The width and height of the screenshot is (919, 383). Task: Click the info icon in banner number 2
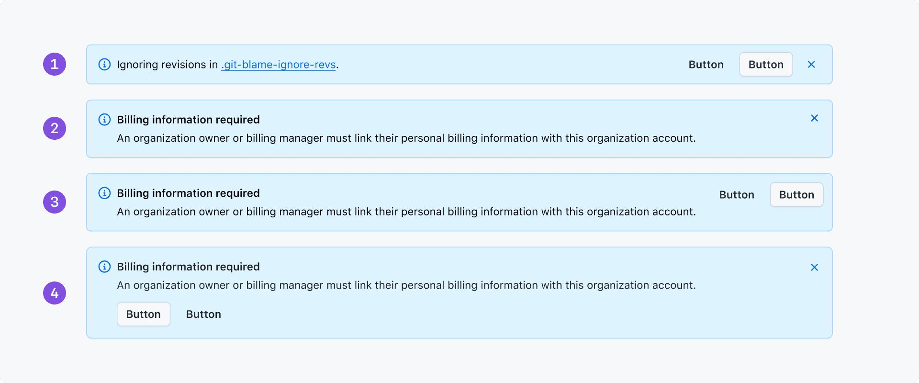point(104,120)
